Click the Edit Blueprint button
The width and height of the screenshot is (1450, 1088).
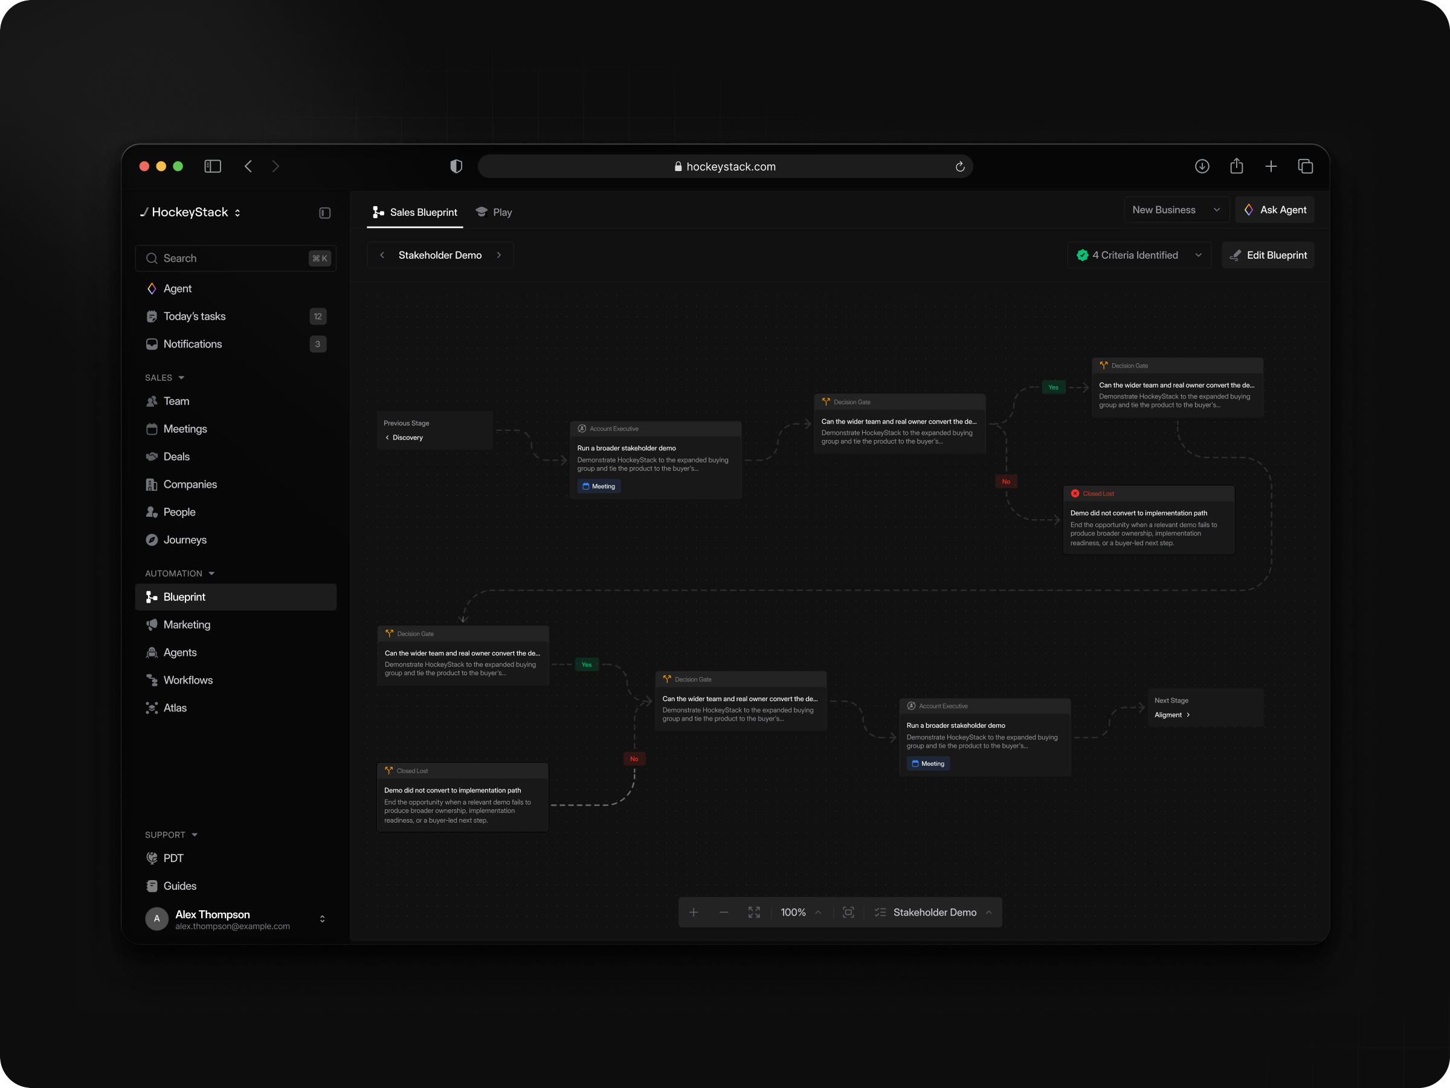[x=1268, y=255]
